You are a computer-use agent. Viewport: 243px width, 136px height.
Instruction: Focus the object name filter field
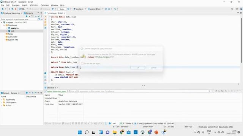19,19
